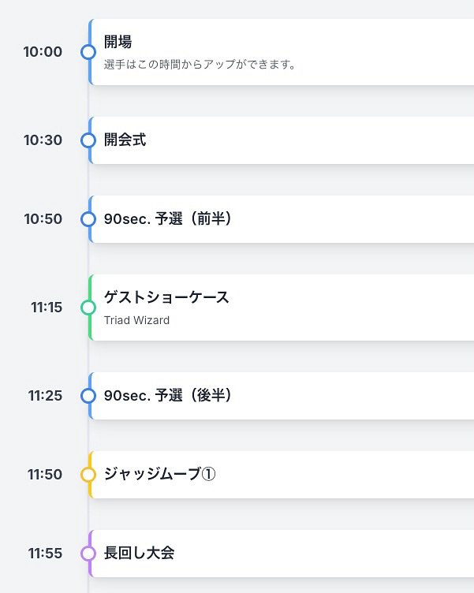Image resolution: width=474 pixels, height=593 pixels.
Task: Click the 選手はこの時間からアップができます note
Action: coord(200,65)
